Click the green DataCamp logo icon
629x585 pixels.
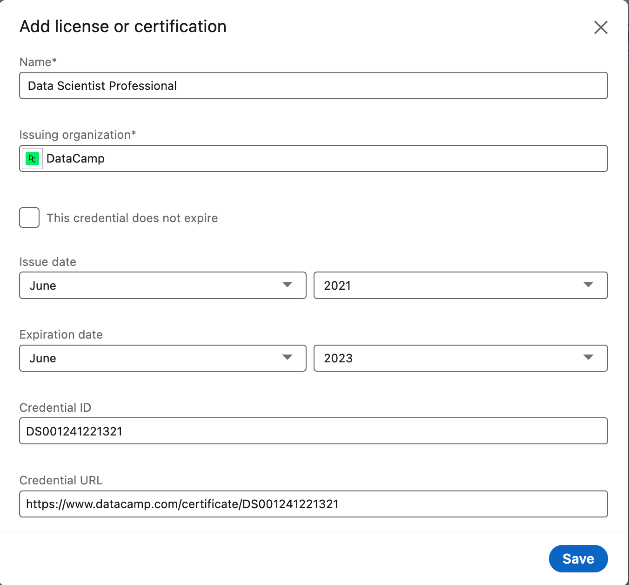32,159
